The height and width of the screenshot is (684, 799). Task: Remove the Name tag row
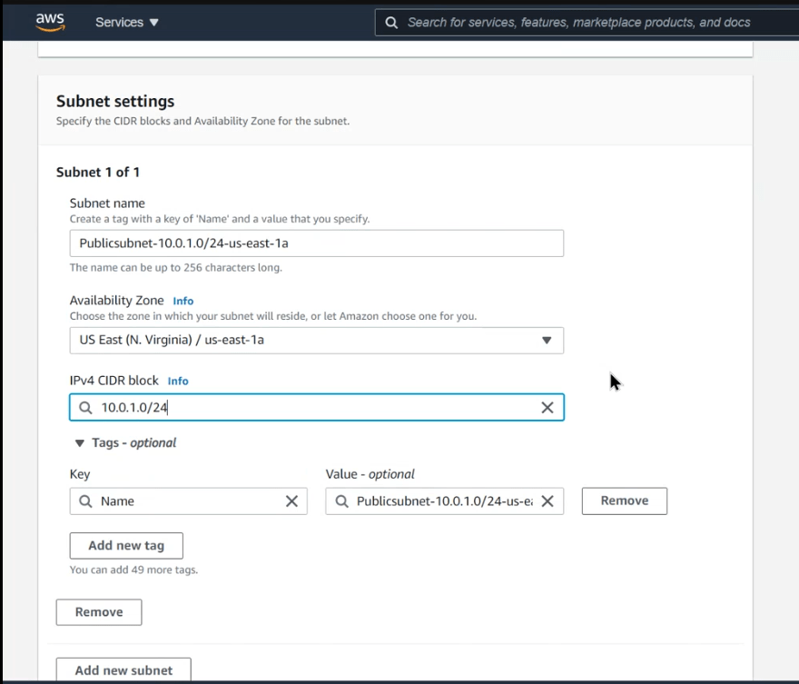624,501
